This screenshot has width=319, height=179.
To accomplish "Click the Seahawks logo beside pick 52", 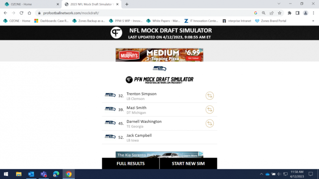I will pyautogui.click(x=110, y=136).
